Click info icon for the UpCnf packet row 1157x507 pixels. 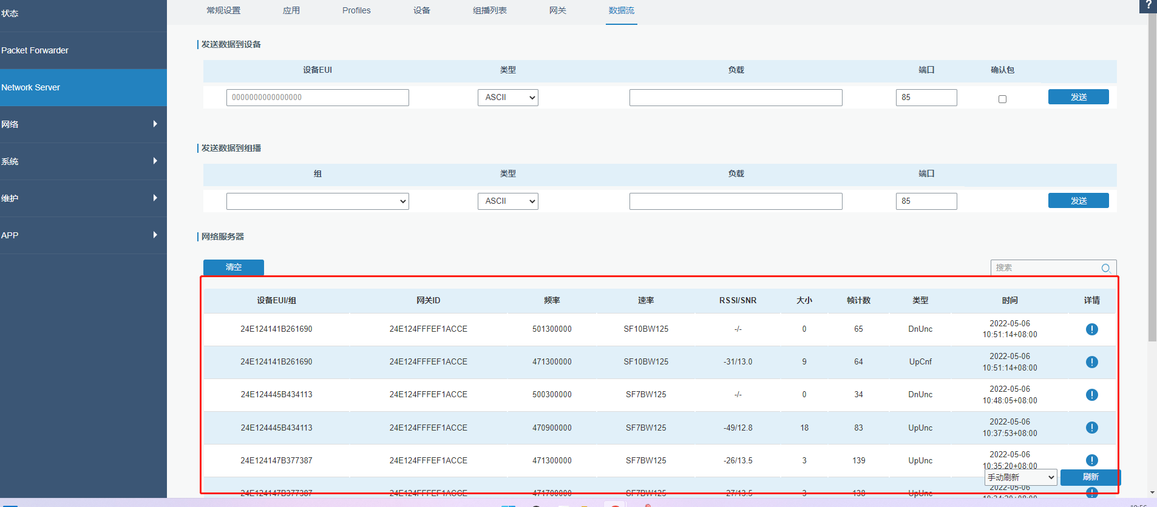tap(1091, 362)
